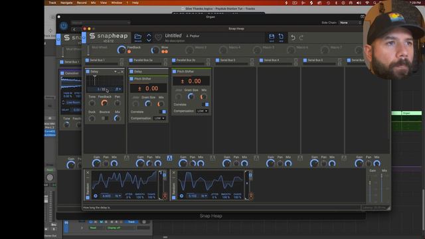Click Grain Size knob in Bus 2a Pitch Shifter
This screenshot has height=239, width=425.
148,104
